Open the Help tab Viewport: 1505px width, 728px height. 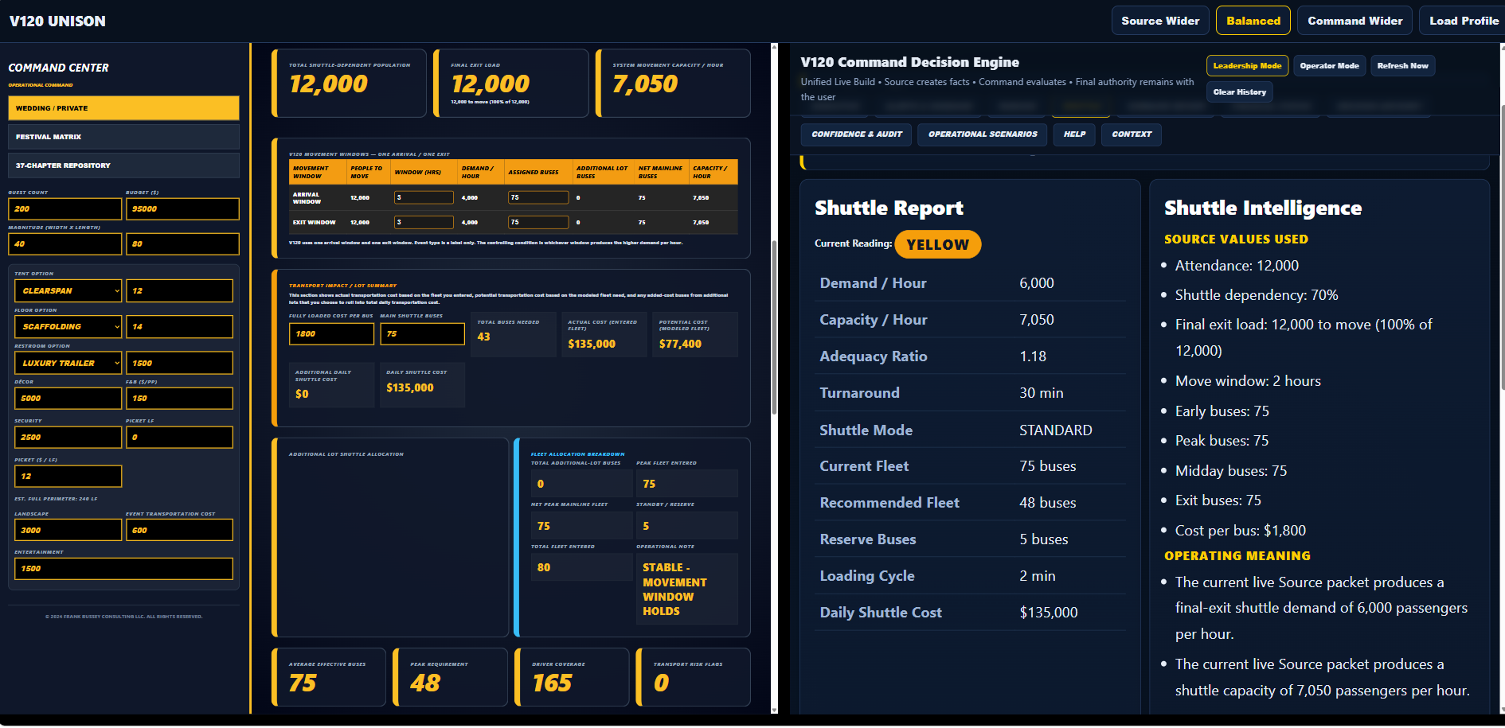click(x=1074, y=134)
